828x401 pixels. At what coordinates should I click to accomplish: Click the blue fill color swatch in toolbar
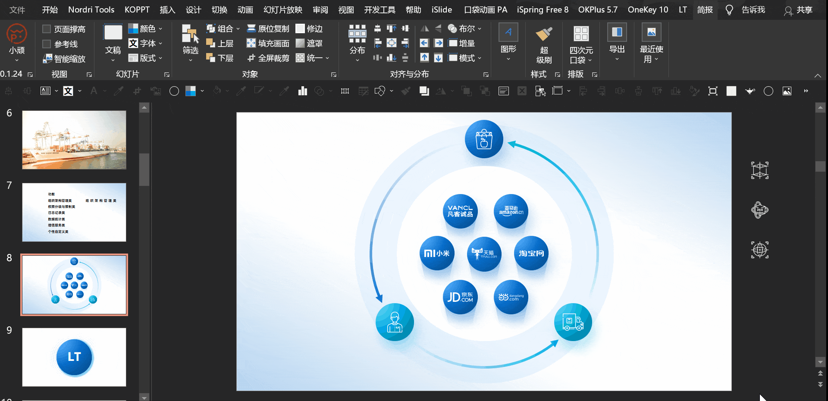[191, 91]
